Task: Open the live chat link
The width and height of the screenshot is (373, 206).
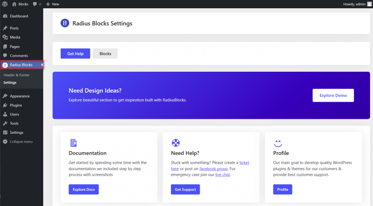Action: [x=222, y=174]
